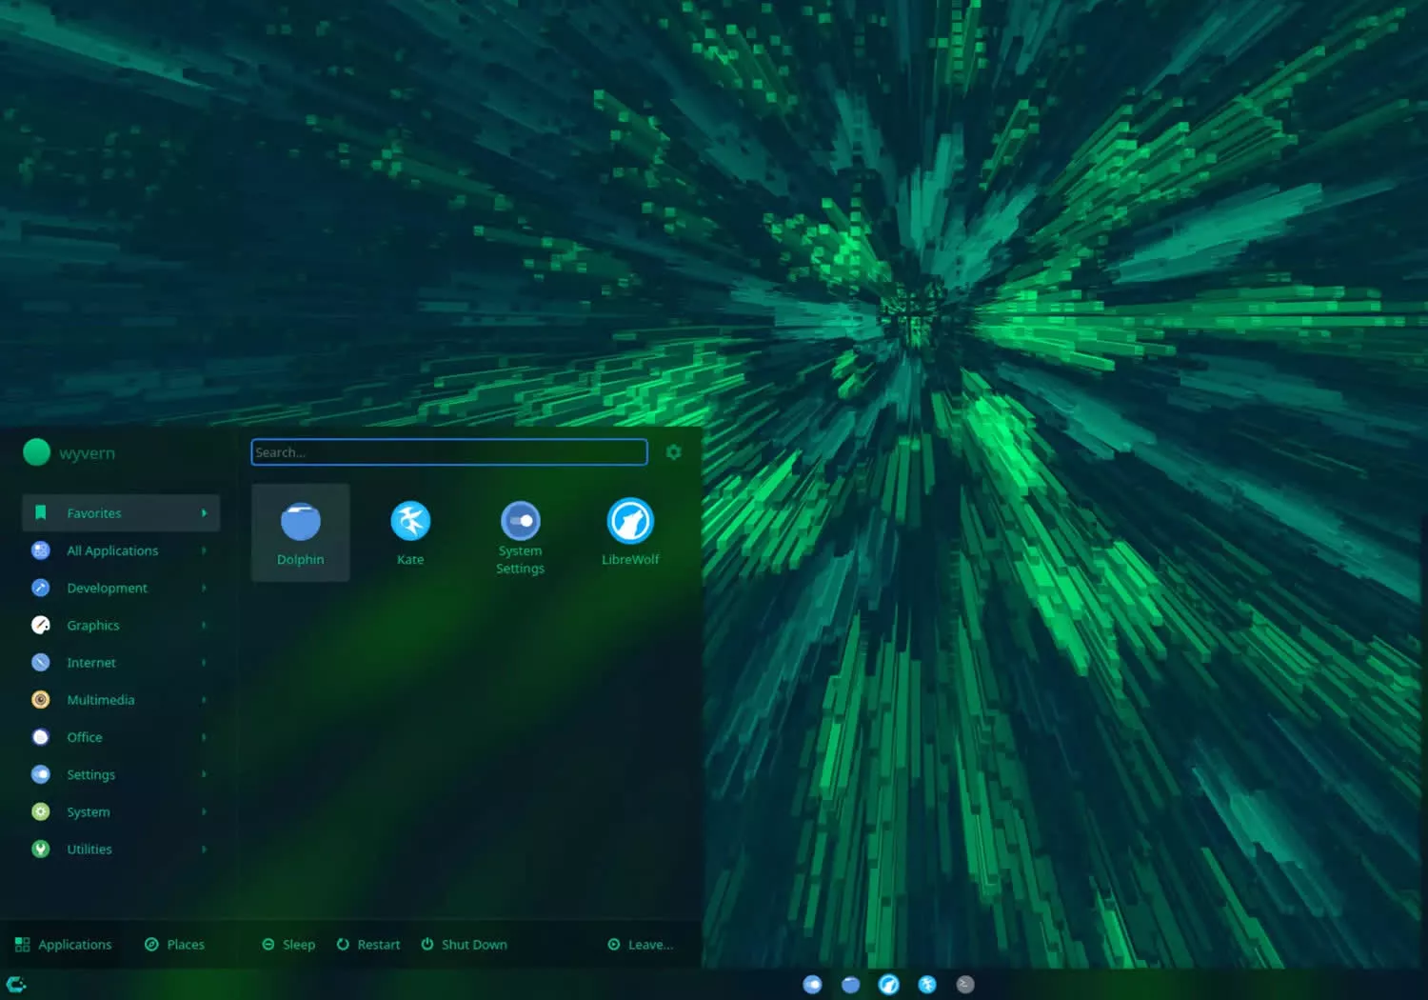1428x1000 pixels.
Task: Expand the All Applications submenu arrow
Action: [204, 550]
